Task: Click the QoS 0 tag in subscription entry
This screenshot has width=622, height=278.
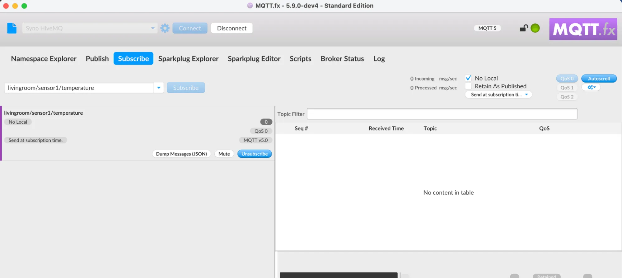Action: point(261,131)
